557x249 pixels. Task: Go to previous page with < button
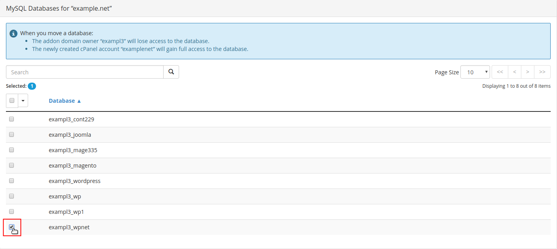[x=514, y=72]
